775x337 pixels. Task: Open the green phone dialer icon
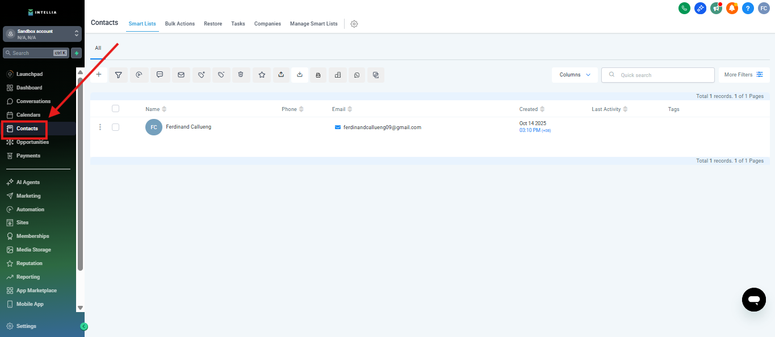click(x=684, y=8)
